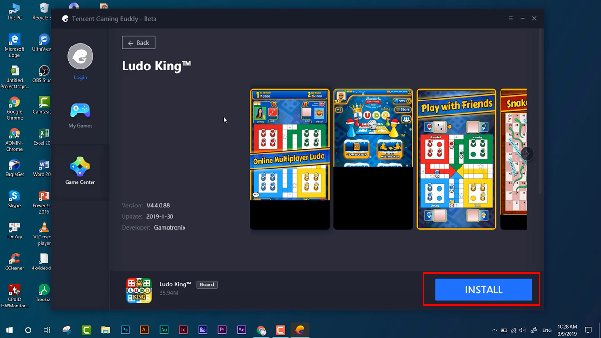Open My Games from the sidebar
The height and width of the screenshot is (338, 601).
[x=80, y=115]
